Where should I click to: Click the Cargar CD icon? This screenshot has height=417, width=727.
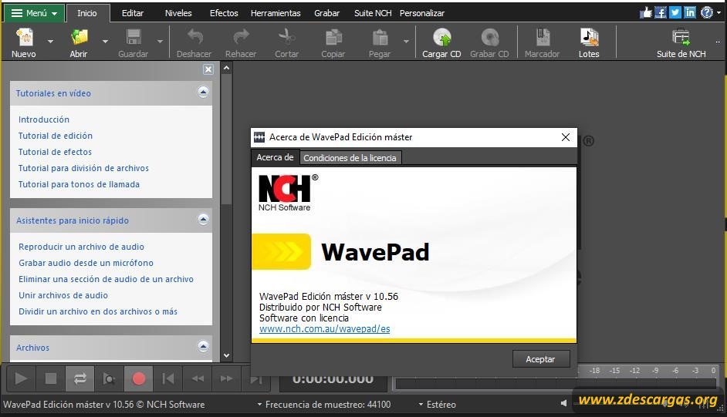pos(442,37)
